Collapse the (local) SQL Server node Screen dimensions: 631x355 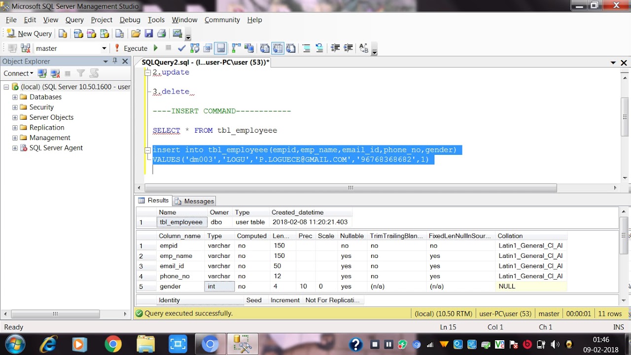pos(6,87)
